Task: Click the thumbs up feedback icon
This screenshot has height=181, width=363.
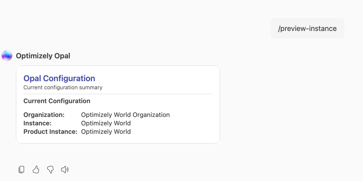Action: [x=36, y=169]
